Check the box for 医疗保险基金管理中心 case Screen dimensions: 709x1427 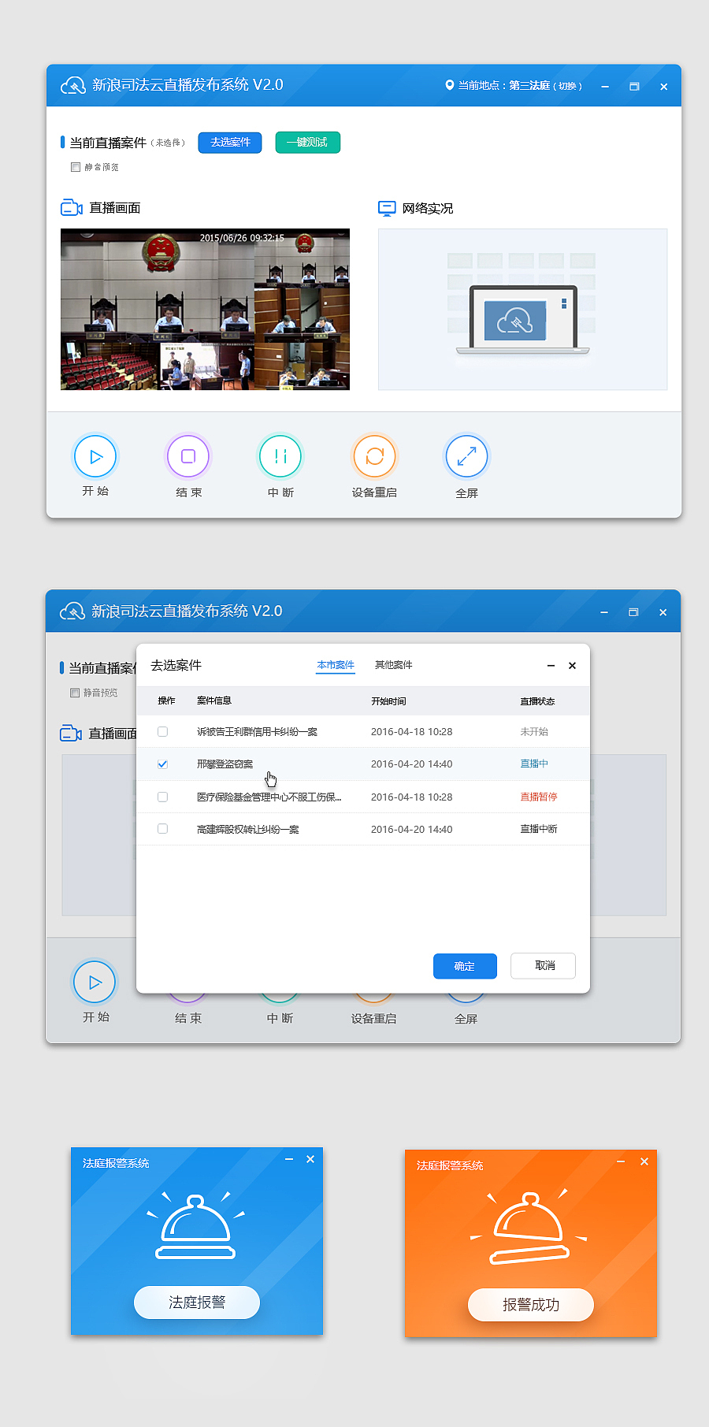click(x=162, y=797)
